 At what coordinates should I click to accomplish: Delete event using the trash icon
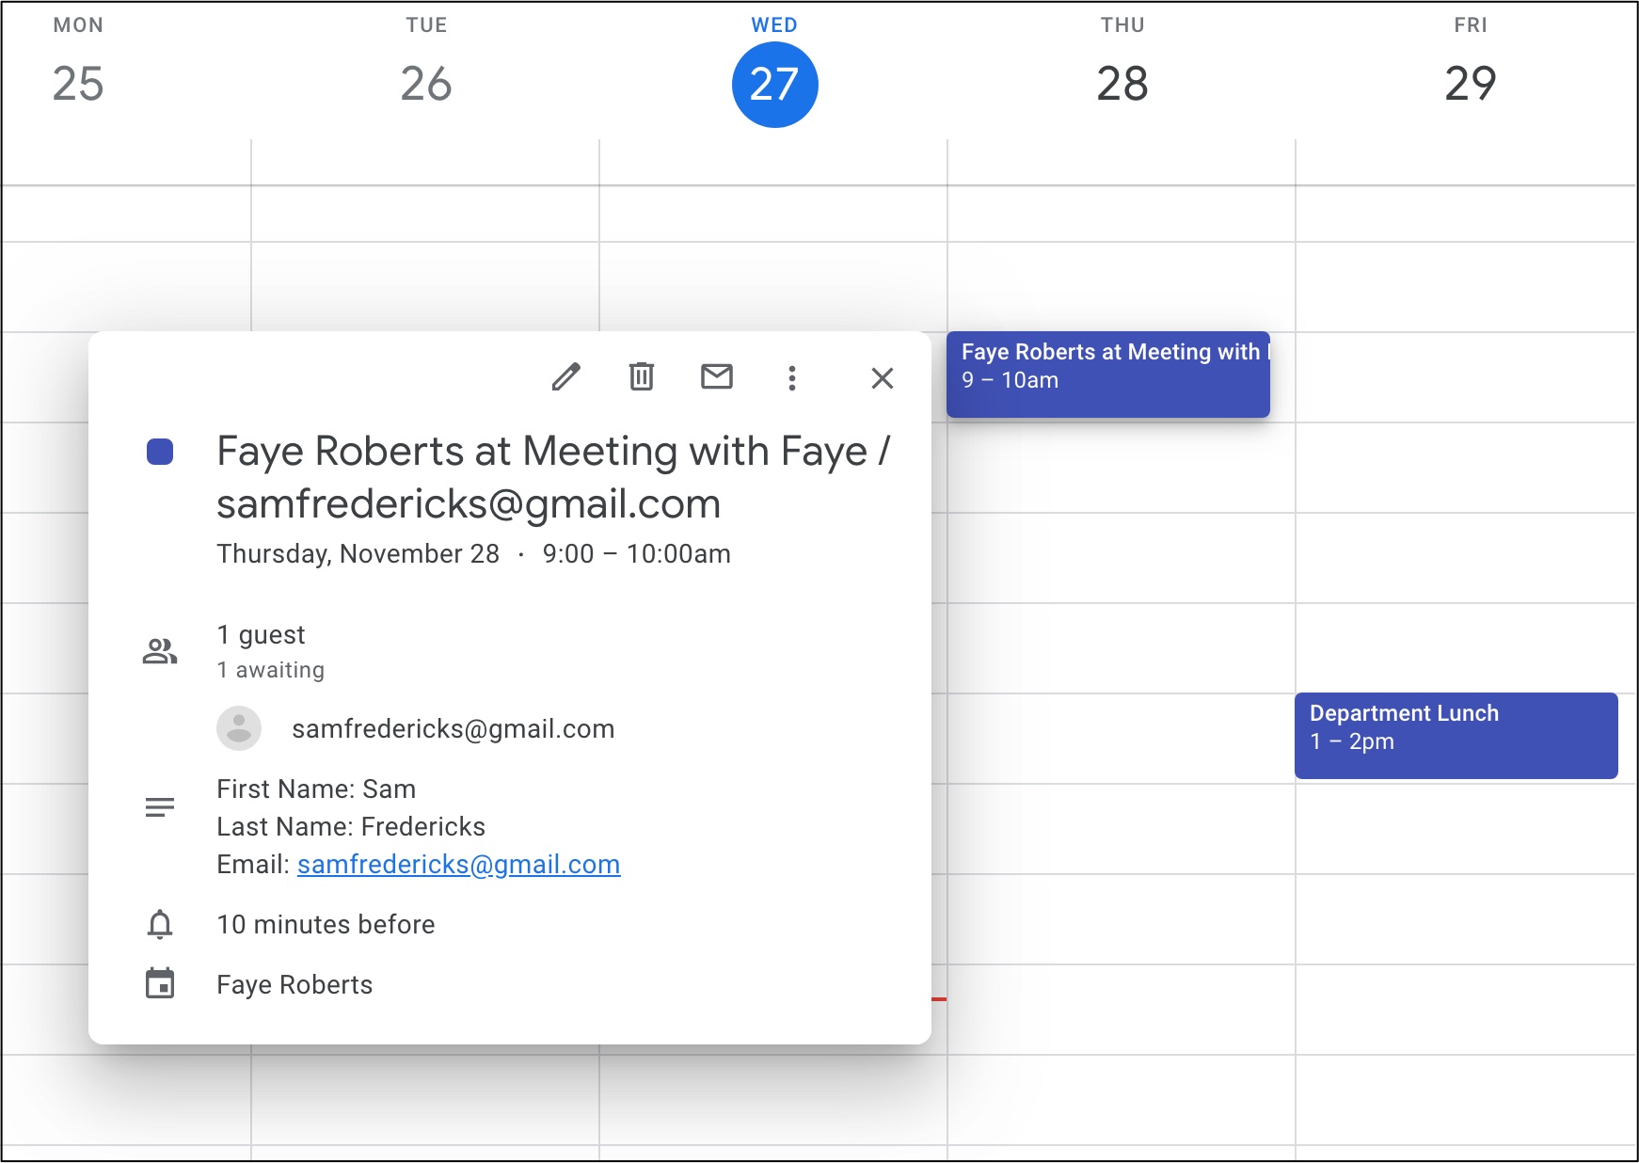642,377
